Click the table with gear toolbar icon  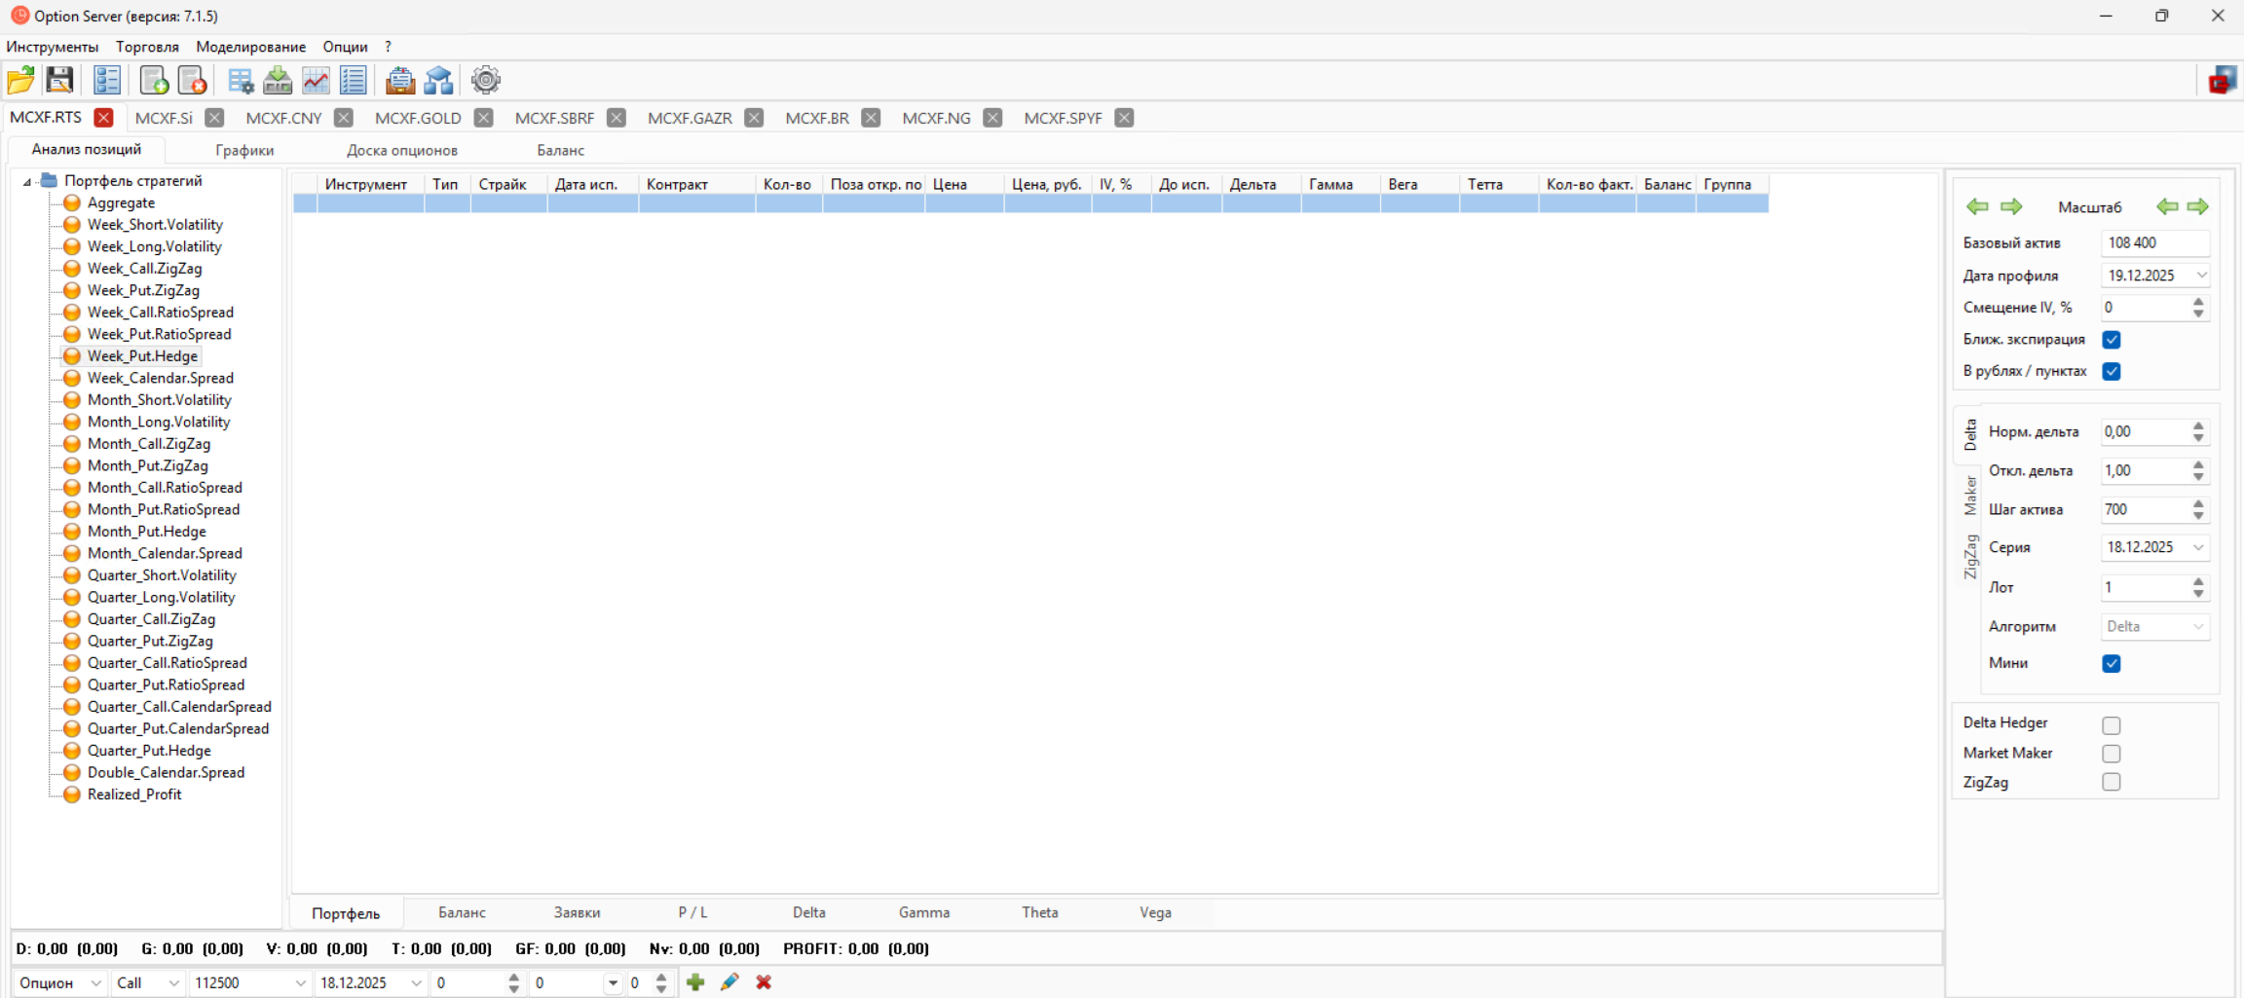[x=240, y=80]
